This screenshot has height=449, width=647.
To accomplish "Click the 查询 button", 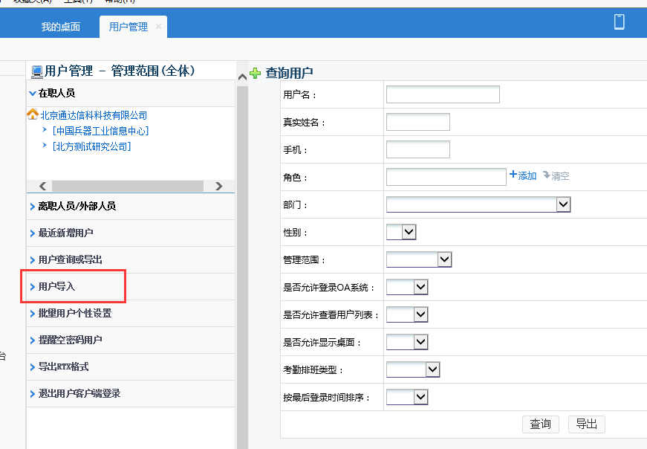I will click(x=540, y=424).
